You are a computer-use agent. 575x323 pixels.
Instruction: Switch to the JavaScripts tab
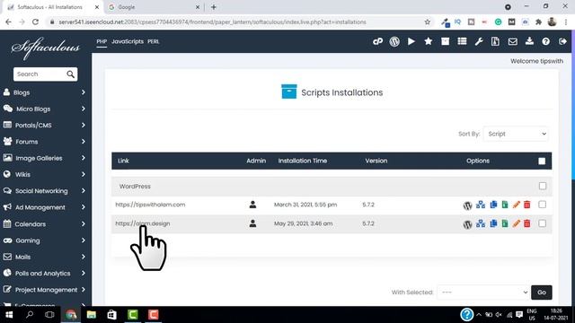tap(128, 41)
